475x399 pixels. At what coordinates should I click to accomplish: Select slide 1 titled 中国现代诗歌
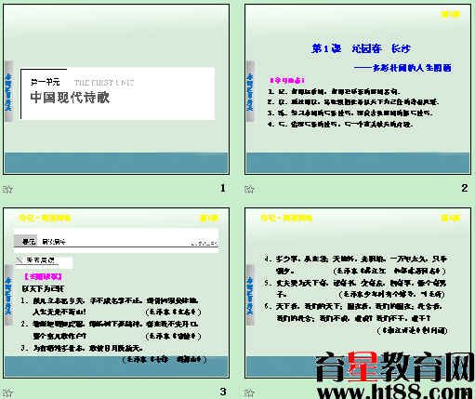pyautogui.click(x=116, y=89)
